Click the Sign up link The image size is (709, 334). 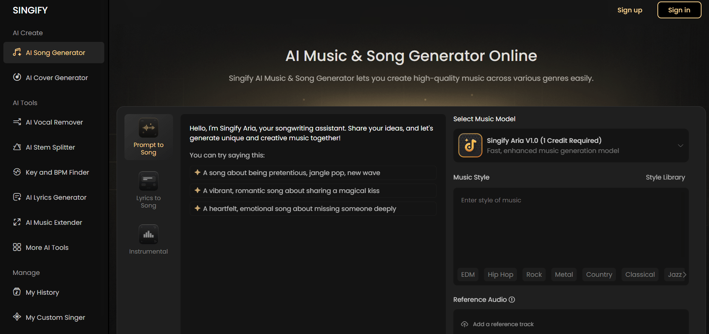[x=630, y=10]
